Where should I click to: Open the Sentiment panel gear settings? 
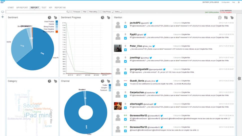55,18
